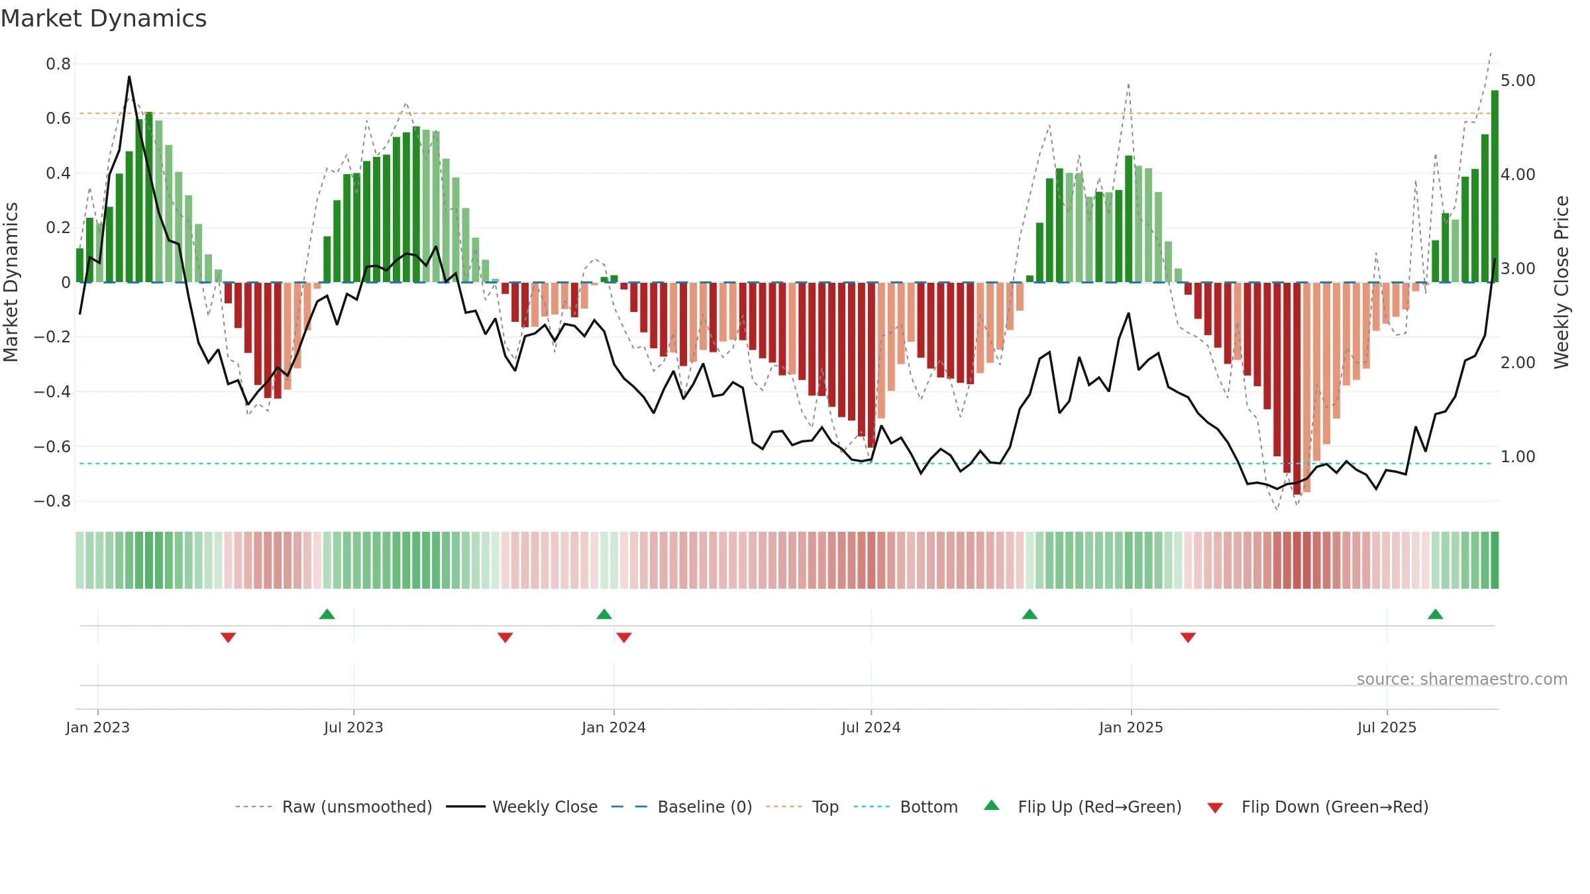Click the Jan 2024 axis label
This screenshot has width=1590, height=894.
tap(614, 727)
